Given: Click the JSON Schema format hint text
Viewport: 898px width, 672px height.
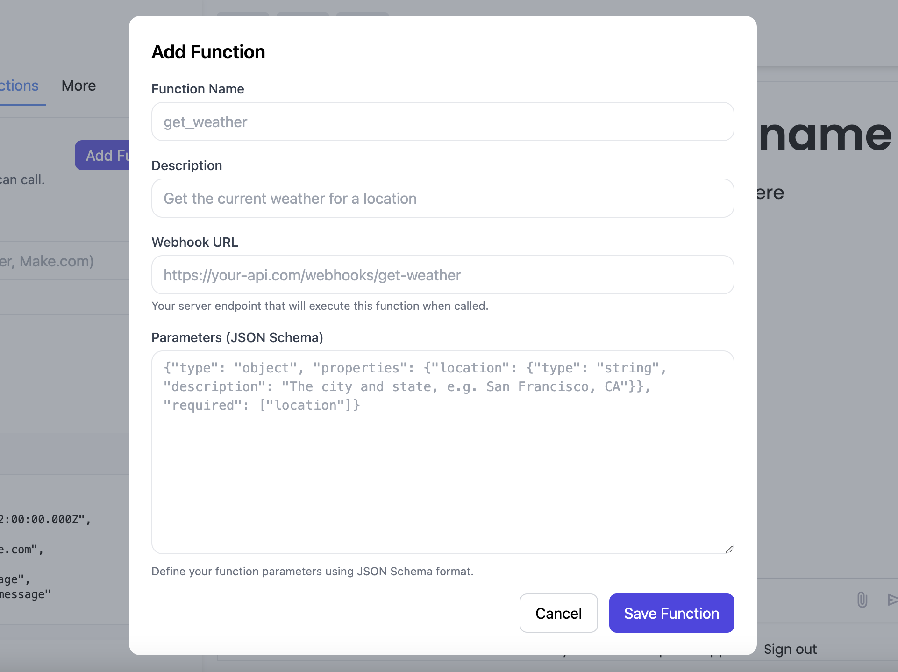Looking at the screenshot, I should pos(312,571).
